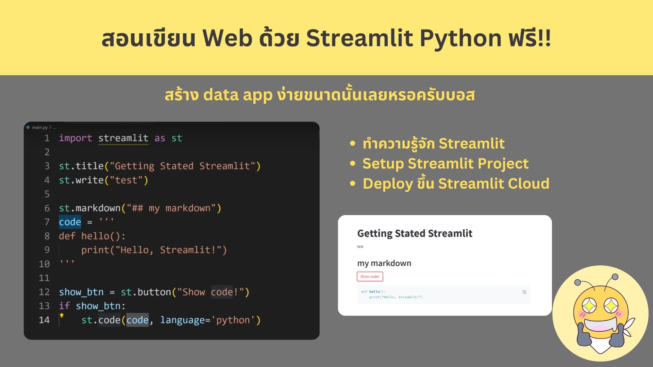The height and width of the screenshot is (367, 653).
Task: Click line number 7 in the gutter
Action: tap(47, 222)
